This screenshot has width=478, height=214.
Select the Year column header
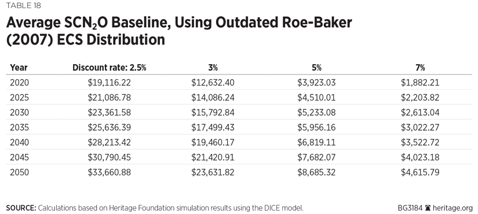[19, 68]
